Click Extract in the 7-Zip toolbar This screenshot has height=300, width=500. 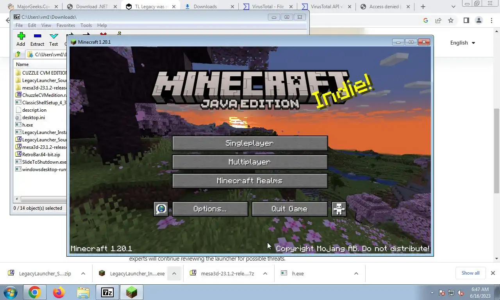(37, 39)
